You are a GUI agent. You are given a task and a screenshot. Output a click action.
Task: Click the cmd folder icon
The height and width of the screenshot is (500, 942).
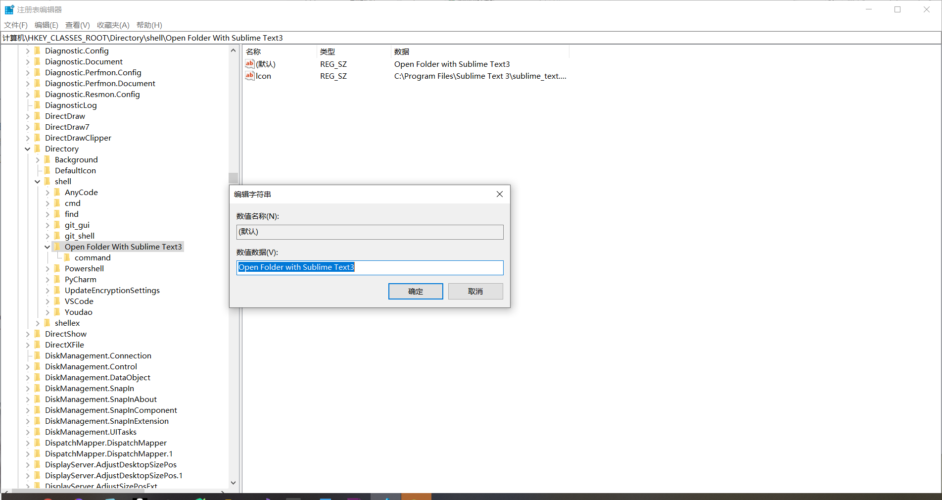pyautogui.click(x=57, y=203)
